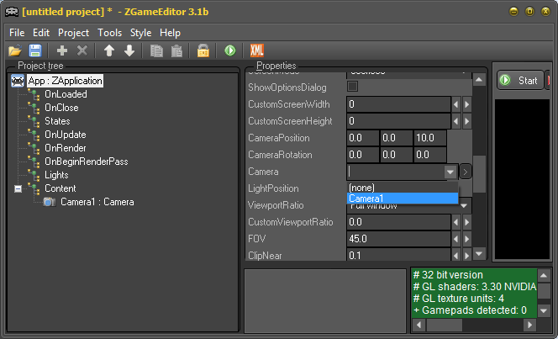Click the goto button beside Camera dropdown
This screenshot has width=558, height=339.
pos(465,172)
